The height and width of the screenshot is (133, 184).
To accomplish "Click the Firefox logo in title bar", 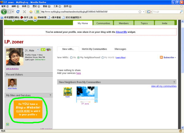I will (2, 2).
